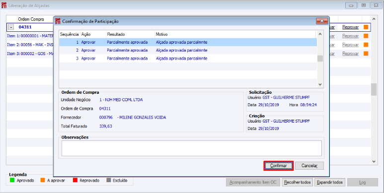The width and height of the screenshot is (384, 193).
Task: Click the Log button
Action: tap(363, 182)
